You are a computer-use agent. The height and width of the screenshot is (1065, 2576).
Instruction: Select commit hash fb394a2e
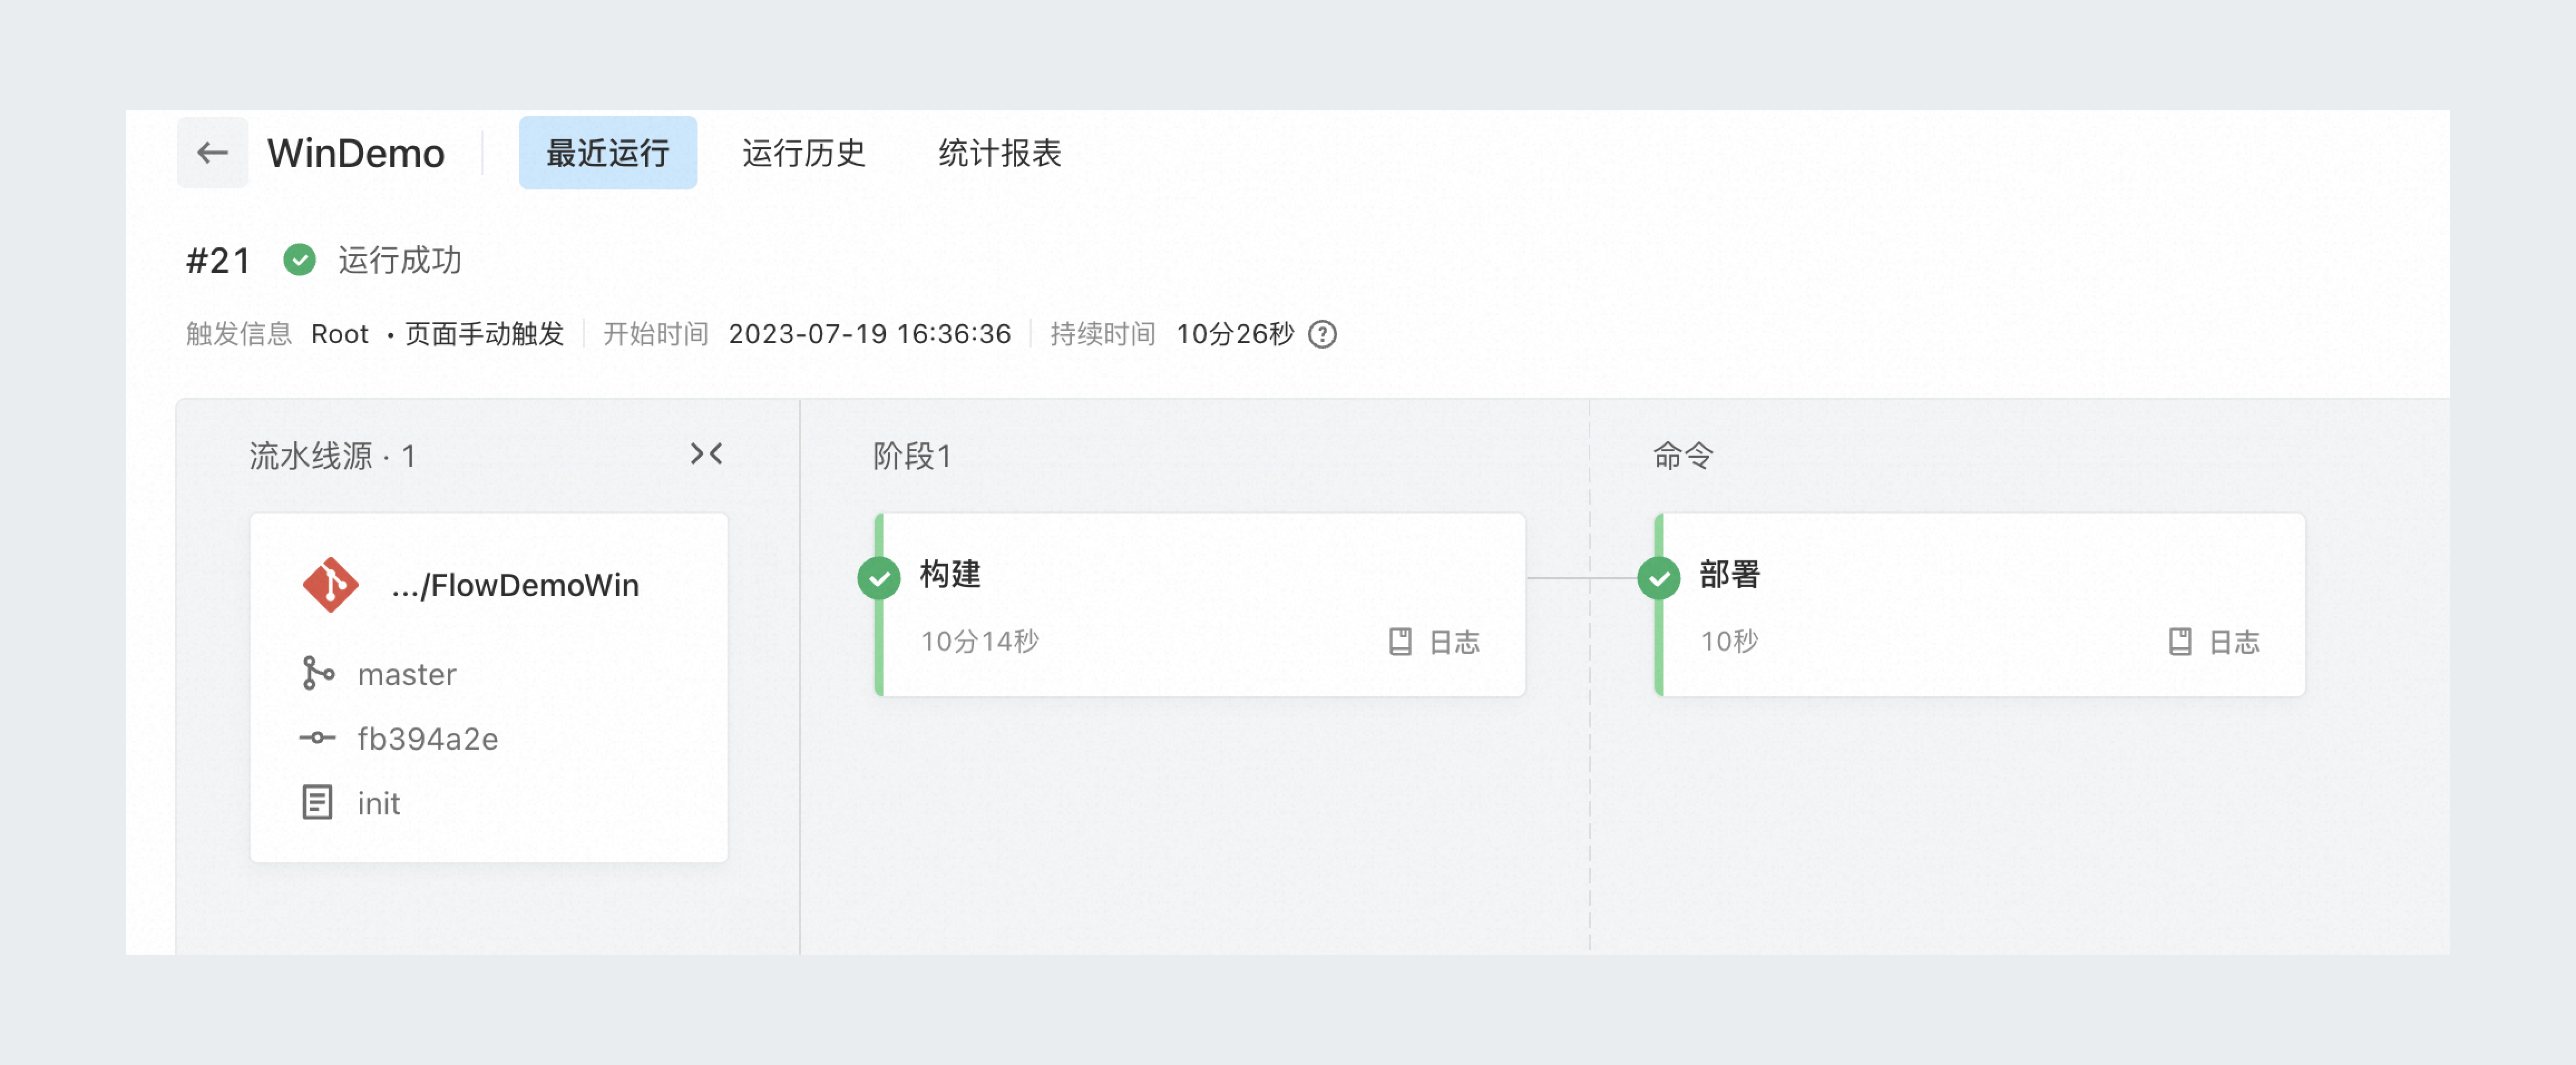[x=427, y=738]
